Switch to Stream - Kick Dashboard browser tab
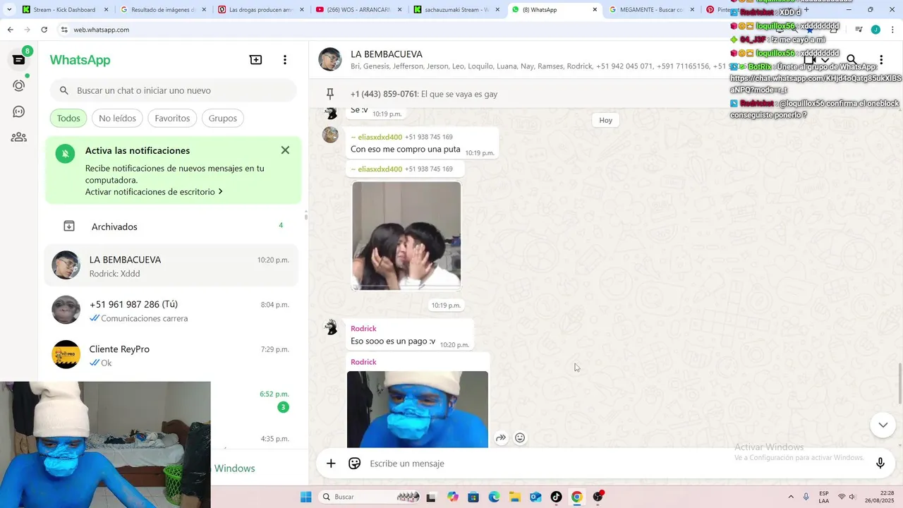This screenshot has width=903, height=508. click(65, 10)
